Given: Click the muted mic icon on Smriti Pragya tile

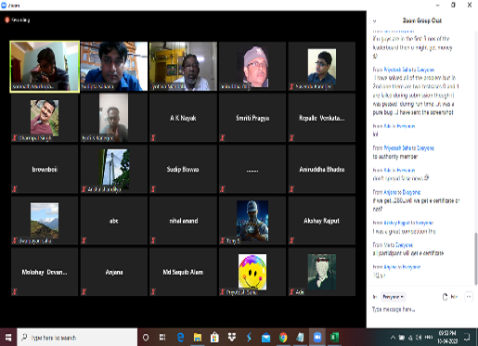Looking at the screenshot, I should point(222,138).
